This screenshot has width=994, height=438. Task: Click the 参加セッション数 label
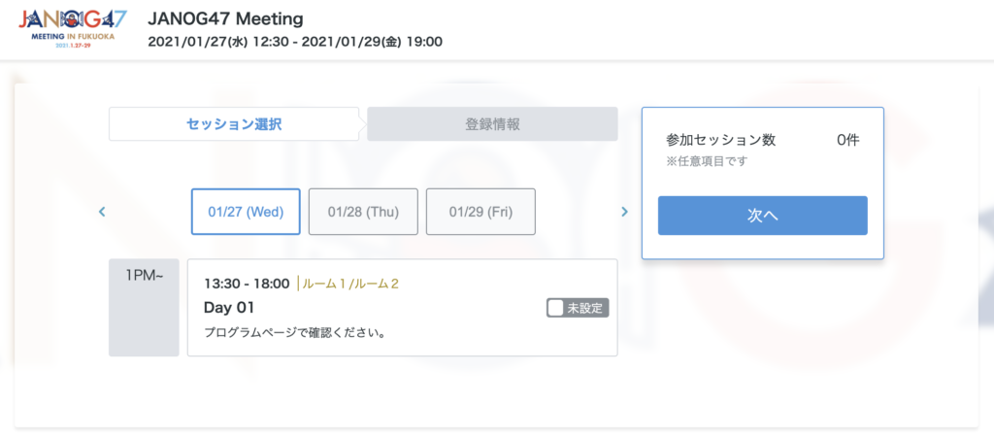(x=720, y=140)
